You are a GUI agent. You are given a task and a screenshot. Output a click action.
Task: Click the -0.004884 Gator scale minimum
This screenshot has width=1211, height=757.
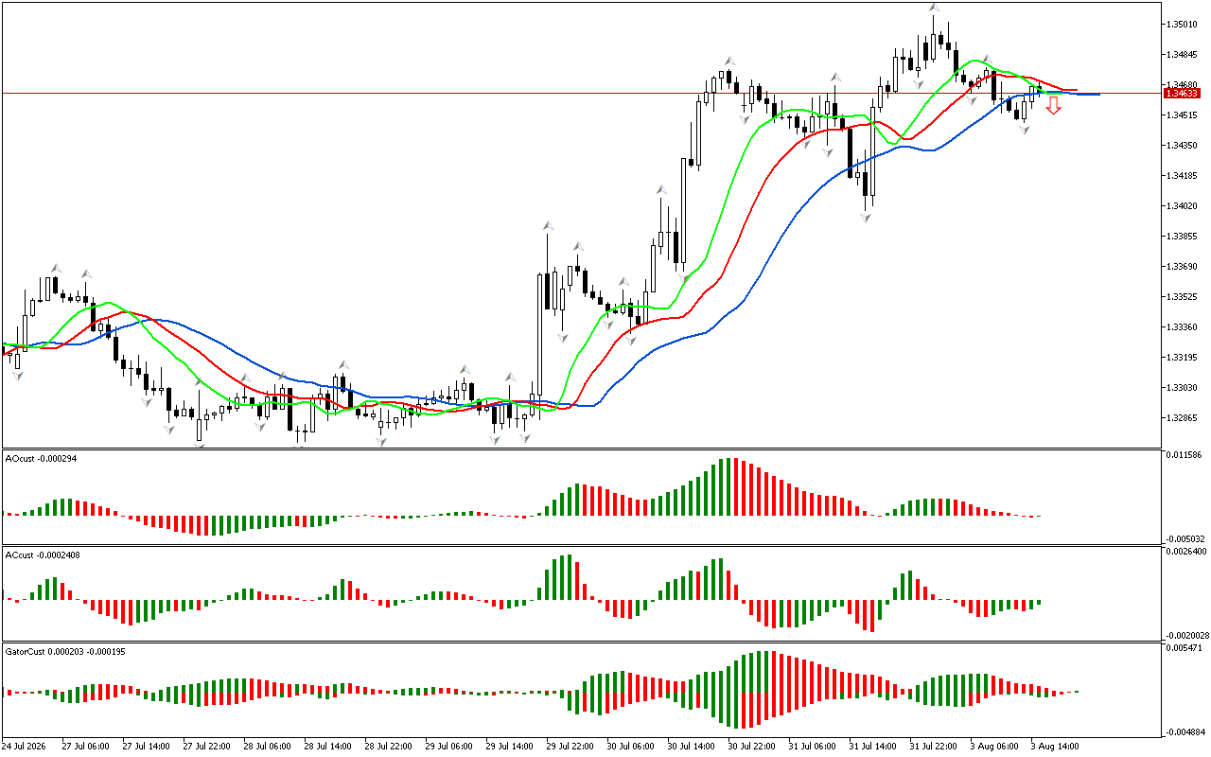[1184, 731]
